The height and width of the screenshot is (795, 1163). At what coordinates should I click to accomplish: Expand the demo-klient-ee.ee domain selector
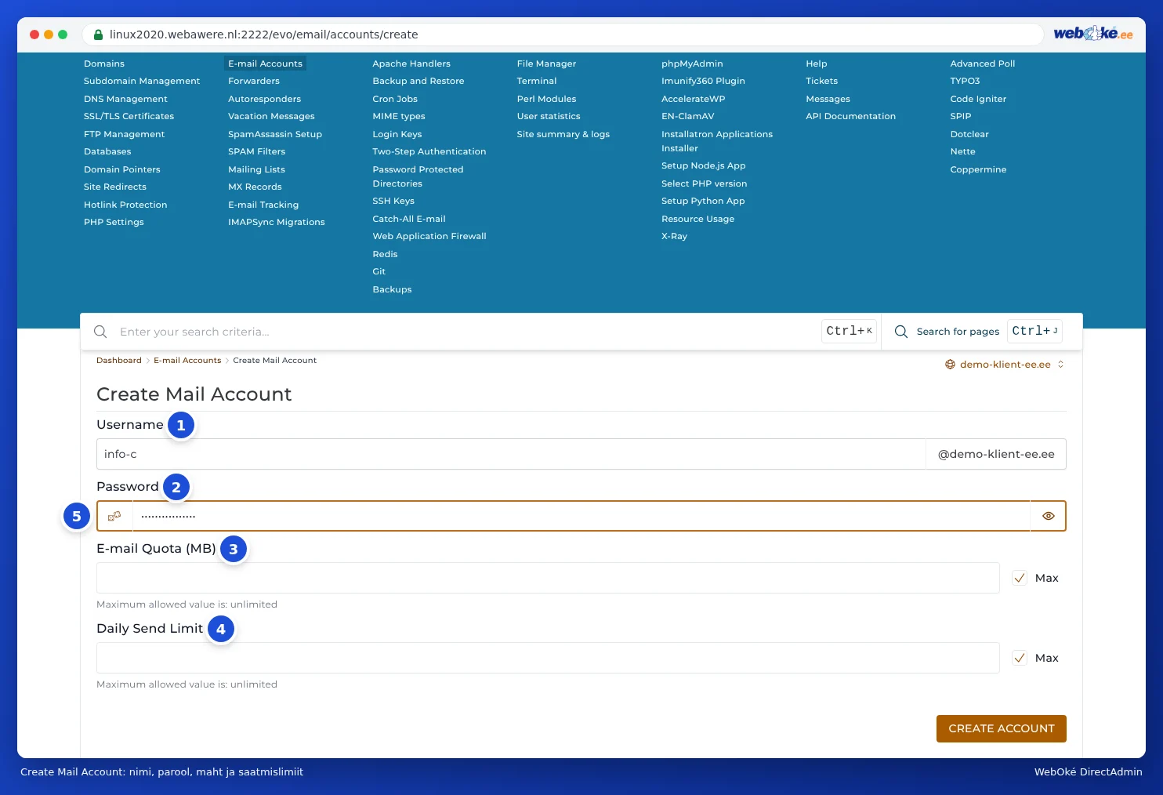point(1005,365)
